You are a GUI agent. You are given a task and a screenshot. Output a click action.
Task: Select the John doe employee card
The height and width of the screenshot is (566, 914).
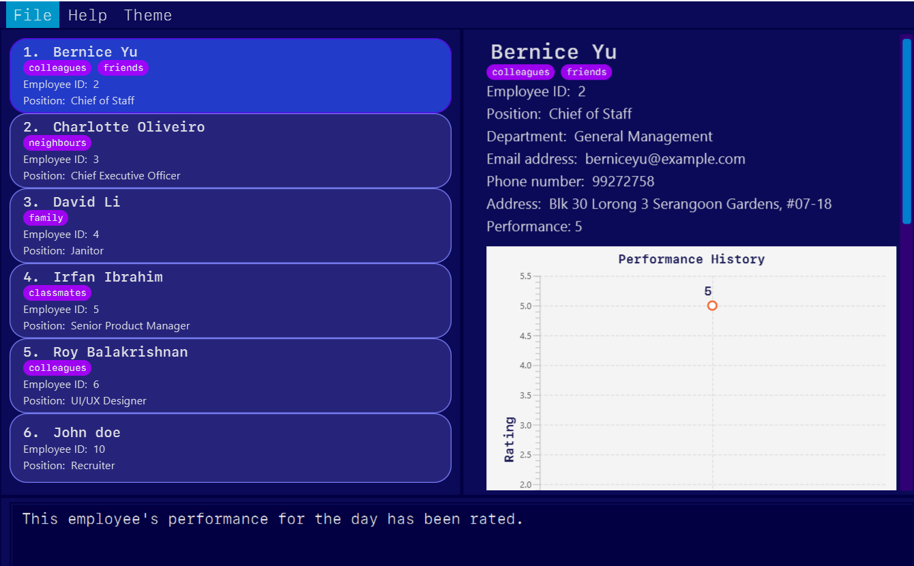point(231,448)
